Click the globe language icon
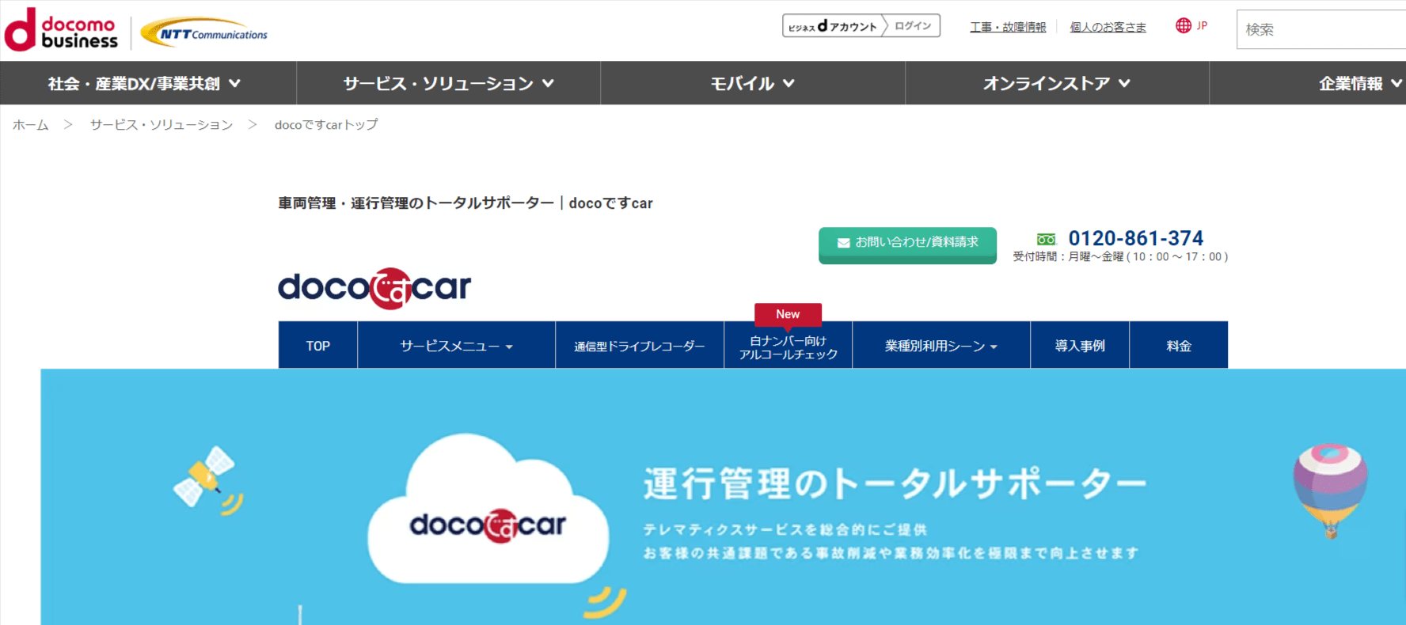 1184,26
